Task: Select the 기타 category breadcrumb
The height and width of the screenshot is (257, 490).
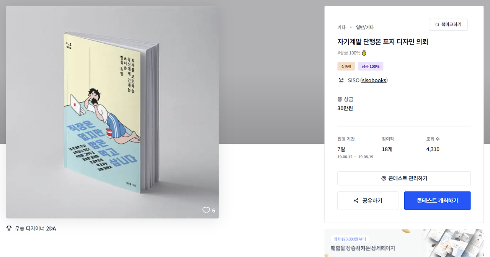Action: pyautogui.click(x=341, y=28)
